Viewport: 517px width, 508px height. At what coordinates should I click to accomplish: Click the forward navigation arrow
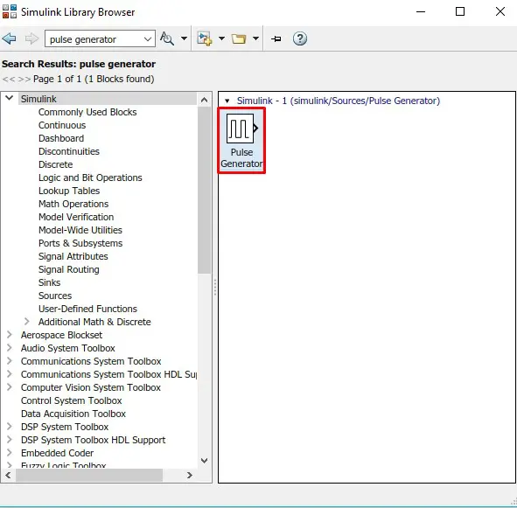[31, 38]
